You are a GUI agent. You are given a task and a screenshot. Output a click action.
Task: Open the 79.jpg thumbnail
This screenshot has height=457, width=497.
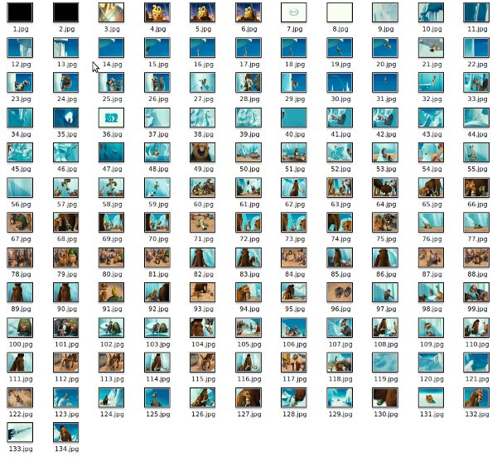[x=65, y=257]
